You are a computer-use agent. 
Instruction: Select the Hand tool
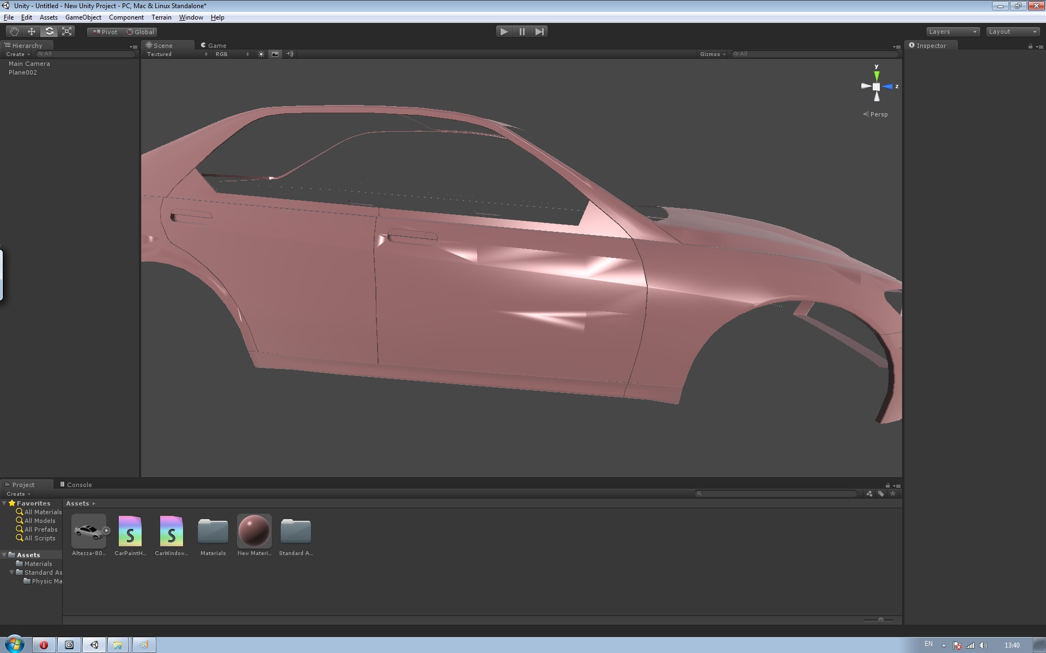14,32
